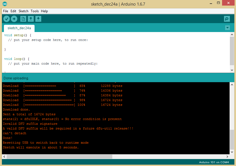Open the Tools menu
Screen dimensions: 236x166
(x=35, y=11)
